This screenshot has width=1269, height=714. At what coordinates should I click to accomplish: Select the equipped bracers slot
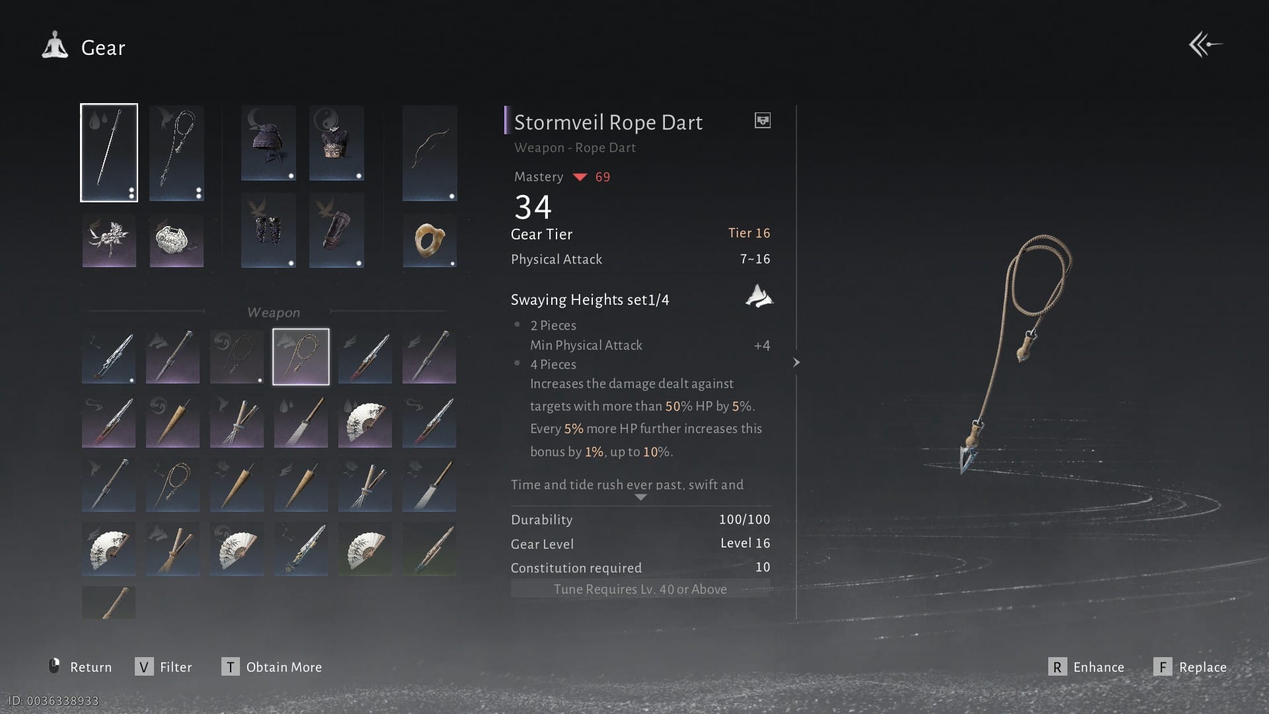click(268, 230)
